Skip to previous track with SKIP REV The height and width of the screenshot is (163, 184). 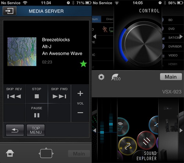(x=14, y=94)
